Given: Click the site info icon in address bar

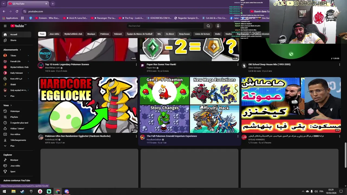Looking at the screenshot, I should tap(25, 11).
